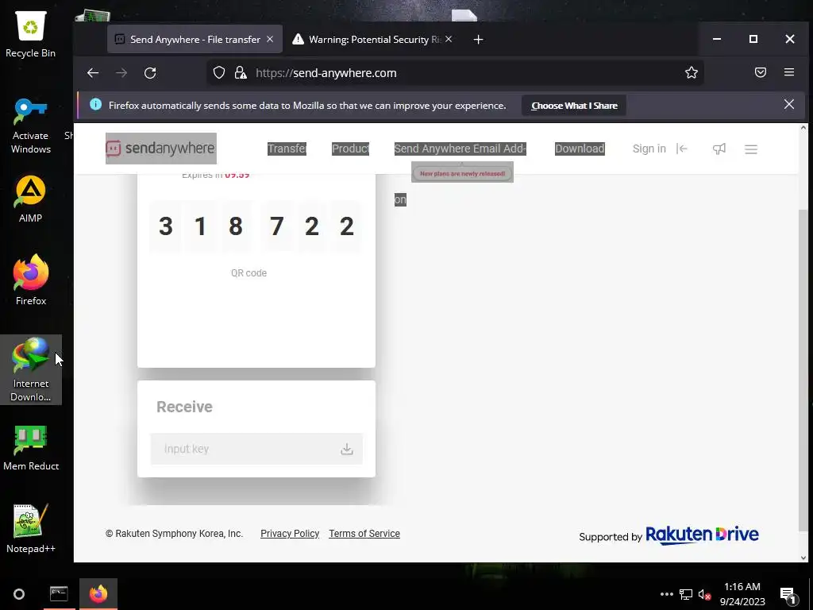Click the QR code link
813x610 pixels.
coord(249,273)
